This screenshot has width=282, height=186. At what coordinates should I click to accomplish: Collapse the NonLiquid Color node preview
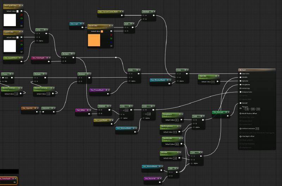23,6
